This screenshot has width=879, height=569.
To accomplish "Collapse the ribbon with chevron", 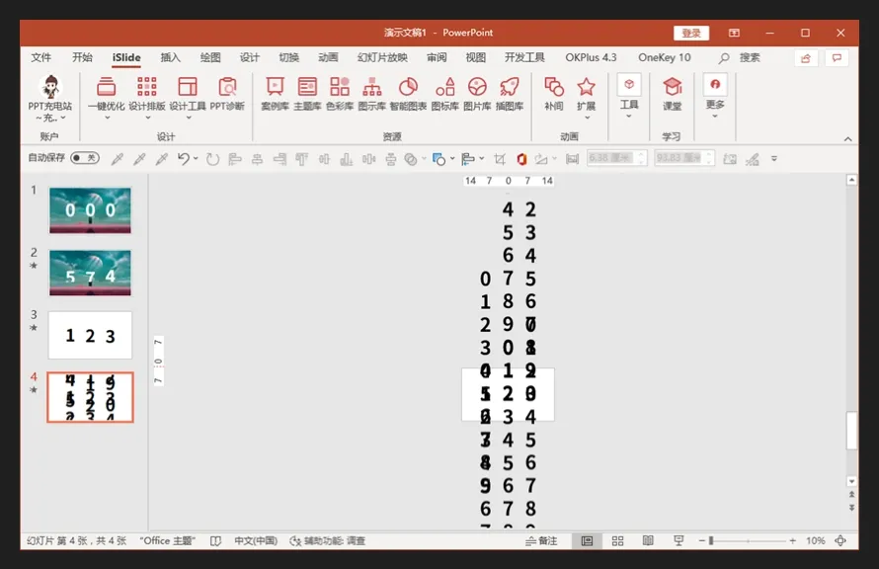I will [x=847, y=139].
